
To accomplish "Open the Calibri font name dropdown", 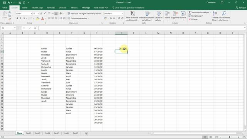I will pyautogui.click(x=32, y=14).
